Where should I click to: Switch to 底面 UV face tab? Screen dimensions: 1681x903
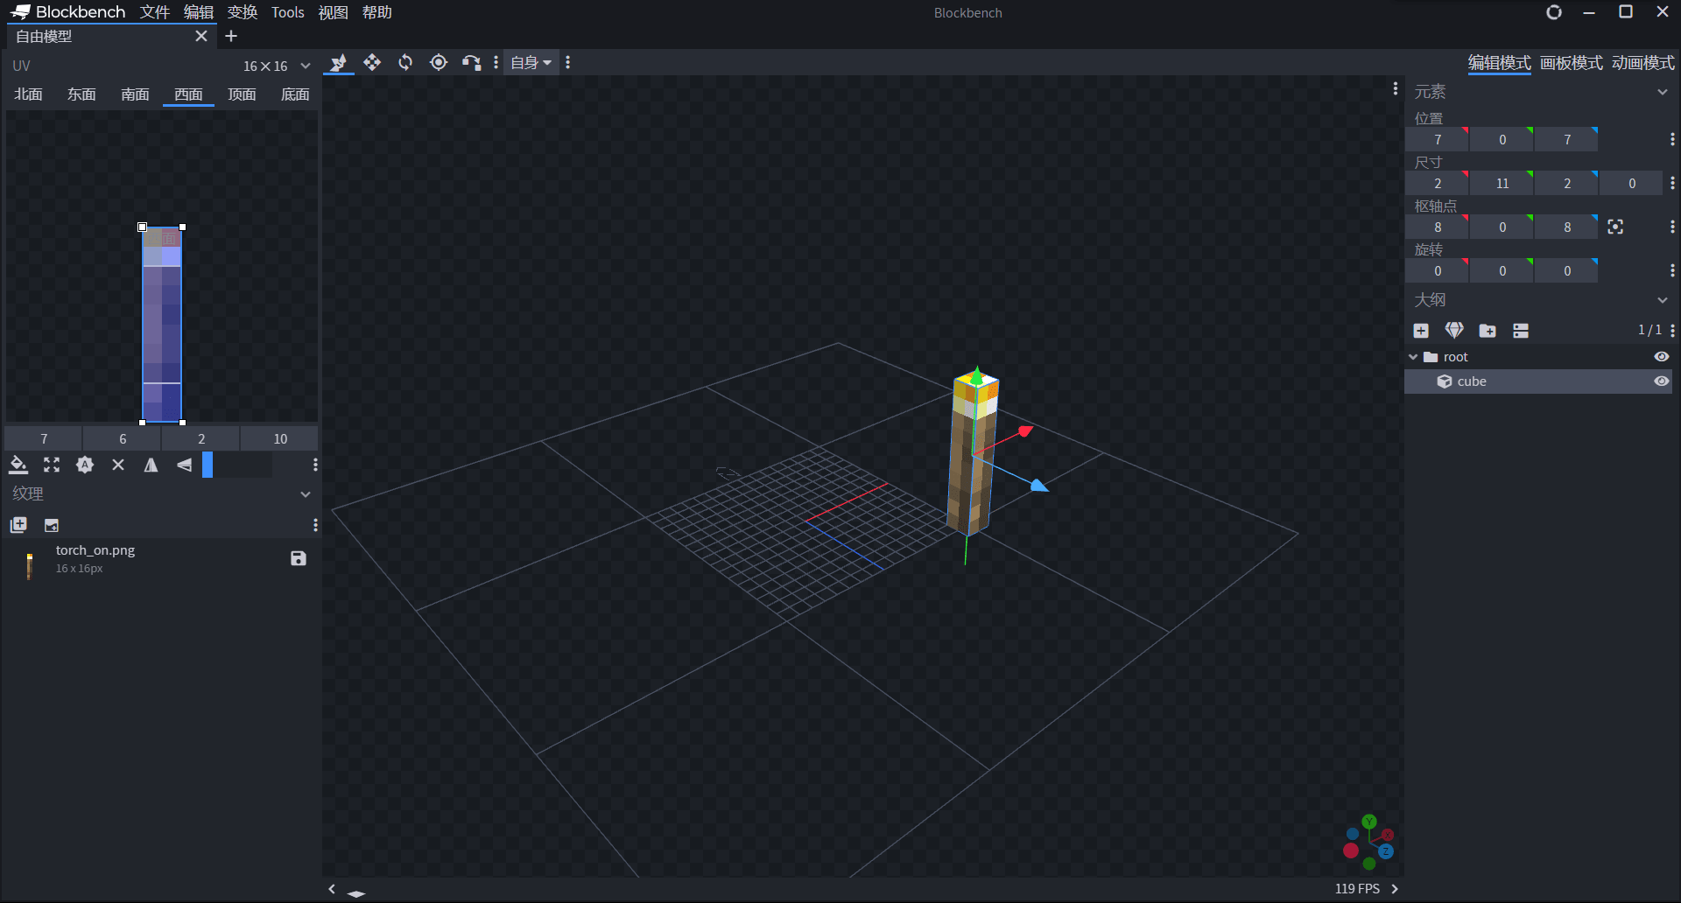(295, 94)
